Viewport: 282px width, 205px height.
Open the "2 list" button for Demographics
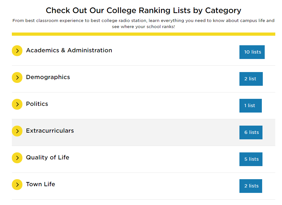(x=251, y=79)
